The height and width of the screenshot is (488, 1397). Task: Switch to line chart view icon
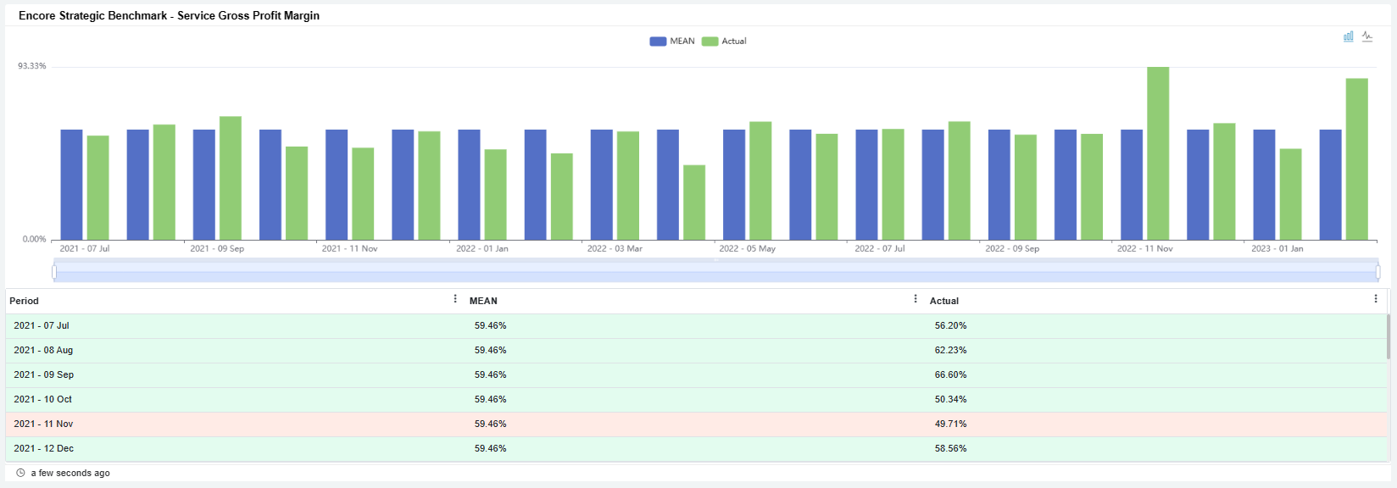pos(1367,36)
